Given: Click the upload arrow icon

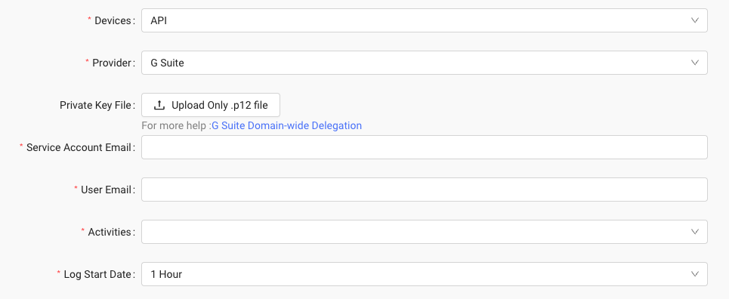Looking at the screenshot, I should point(159,105).
